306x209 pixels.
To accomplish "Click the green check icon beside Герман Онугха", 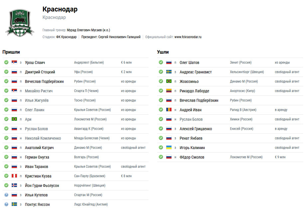I will pyautogui.click(x=6, y=157).
